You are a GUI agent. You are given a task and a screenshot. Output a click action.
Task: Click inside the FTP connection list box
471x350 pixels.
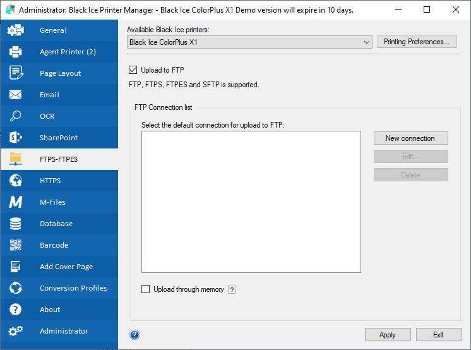[251, 202]
